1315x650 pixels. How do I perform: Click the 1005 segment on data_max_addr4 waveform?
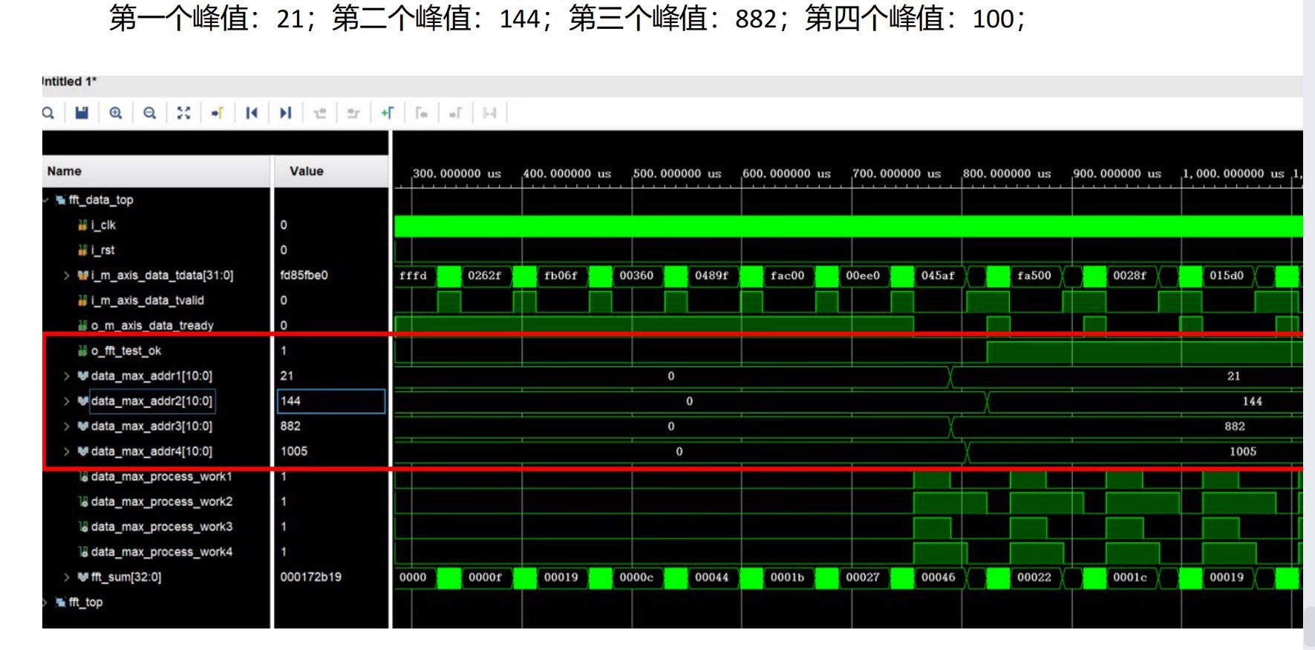[1243, 452]
